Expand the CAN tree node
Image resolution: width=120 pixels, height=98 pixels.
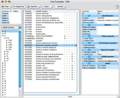pos(7,45)
